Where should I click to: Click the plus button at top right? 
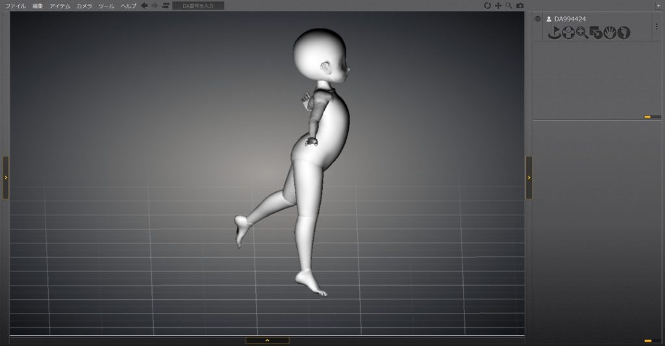point(657,5)
